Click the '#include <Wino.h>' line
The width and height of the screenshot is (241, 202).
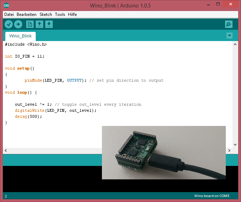(26, 44)
